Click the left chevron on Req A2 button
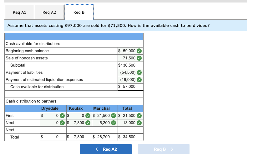Screen dimensions: 253x161 tap(97, 149)
